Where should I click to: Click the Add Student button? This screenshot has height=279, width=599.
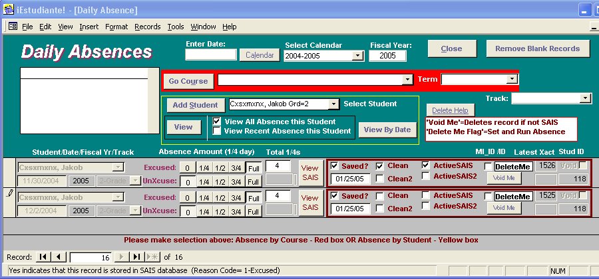[x=195, y=105]
